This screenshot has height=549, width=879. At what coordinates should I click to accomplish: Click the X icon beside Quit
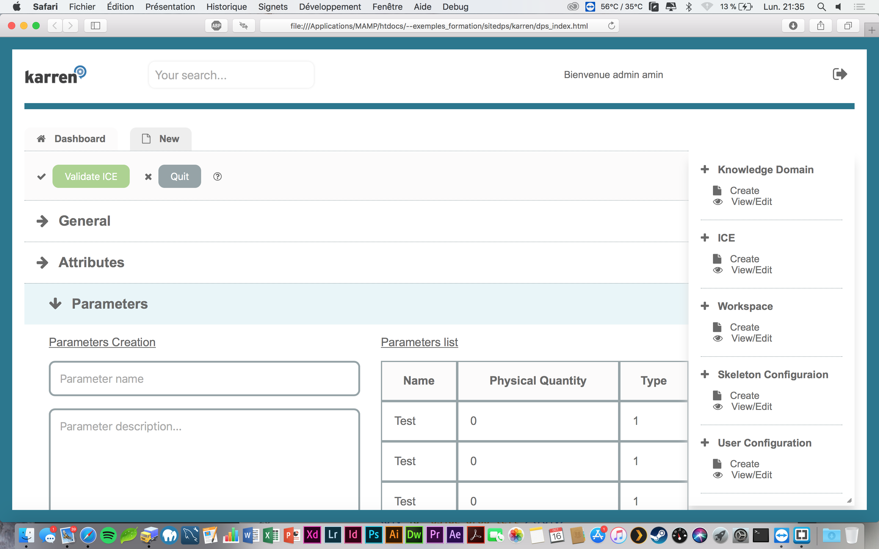click(148, 177)
